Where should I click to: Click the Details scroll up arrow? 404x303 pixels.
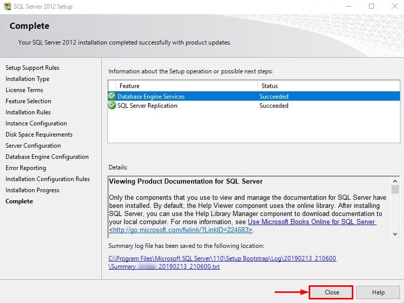(395, 181)
